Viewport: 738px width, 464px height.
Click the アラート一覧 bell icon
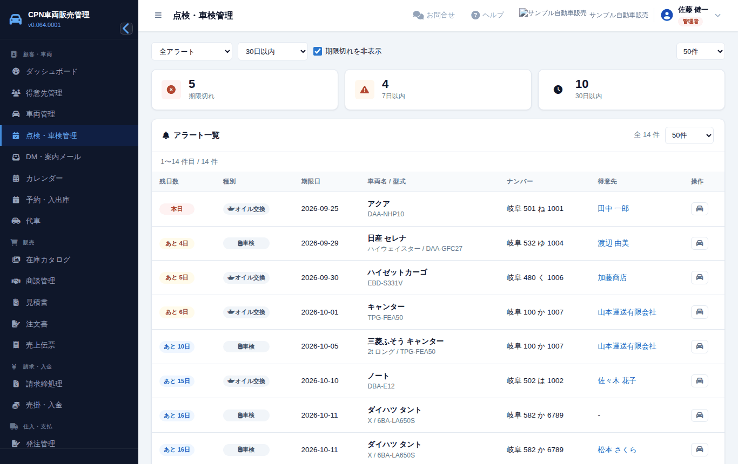coord(166,135)
